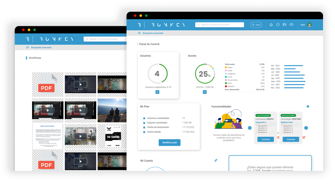Click the edit pencil beside Mi Cuenta
Screen dimensions: 335x186
point(216,160)
